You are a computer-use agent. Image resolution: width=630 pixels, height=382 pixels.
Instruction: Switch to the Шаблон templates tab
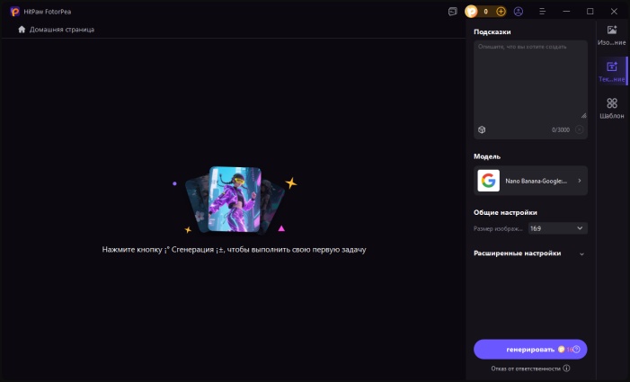click(x=612, y=108)
